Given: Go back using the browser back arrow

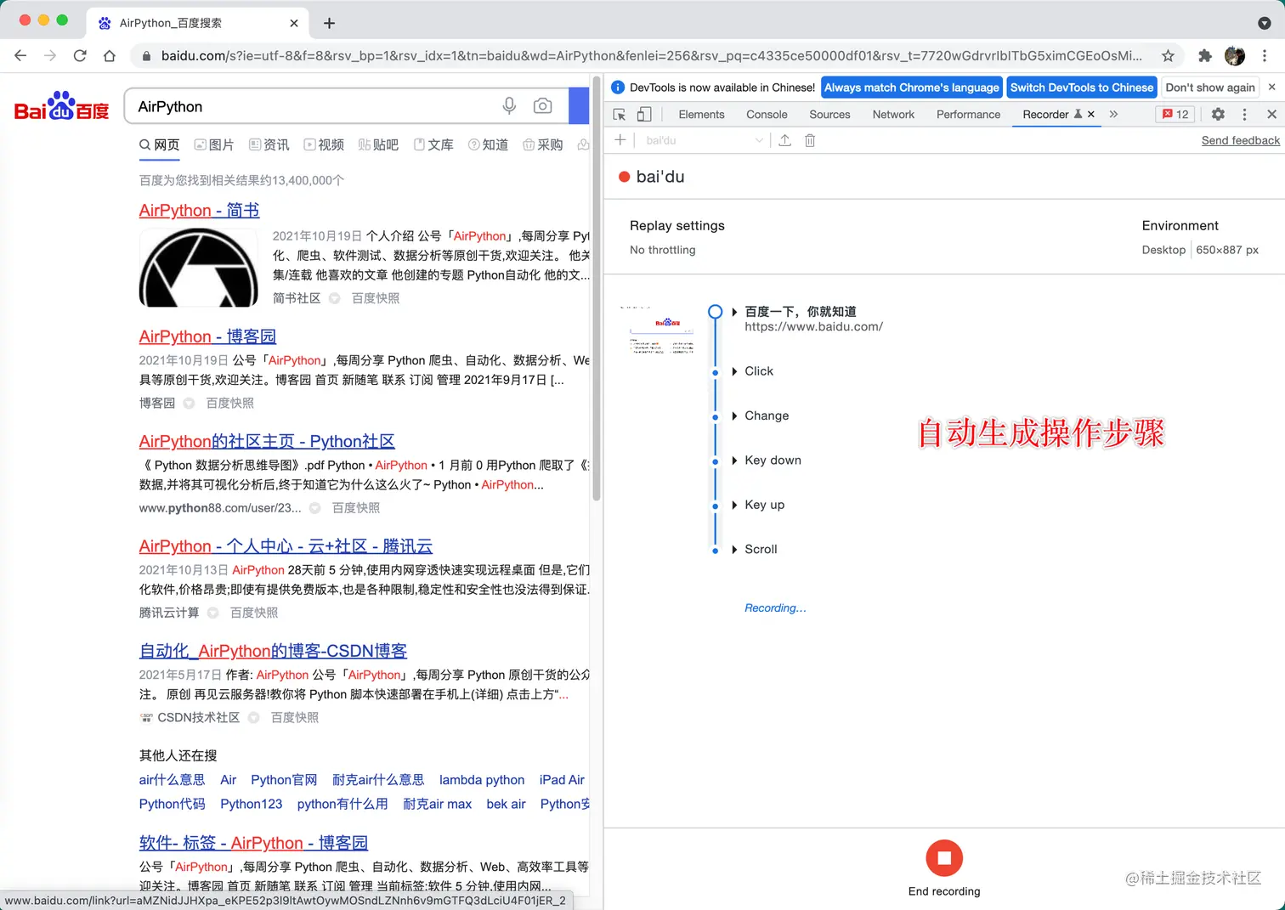Looking at the screenshot, I should [20, 55].
